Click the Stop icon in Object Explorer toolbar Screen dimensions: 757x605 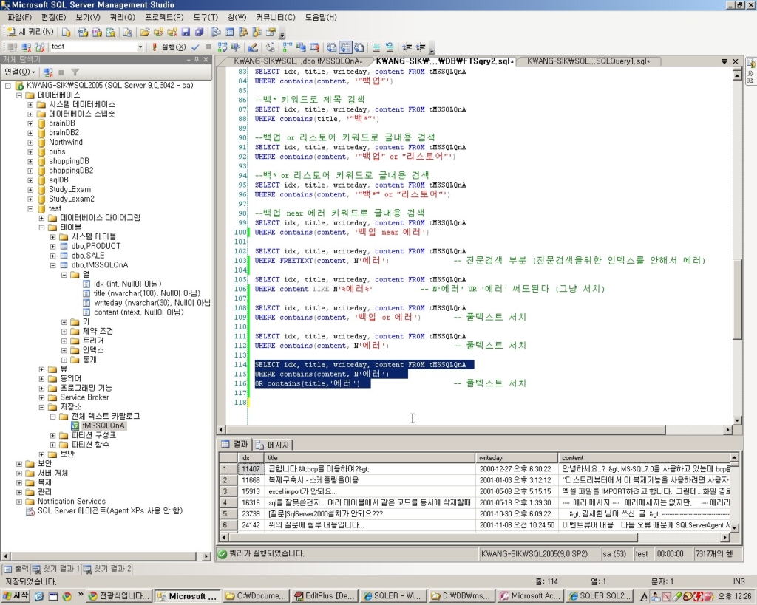(61, 72)
